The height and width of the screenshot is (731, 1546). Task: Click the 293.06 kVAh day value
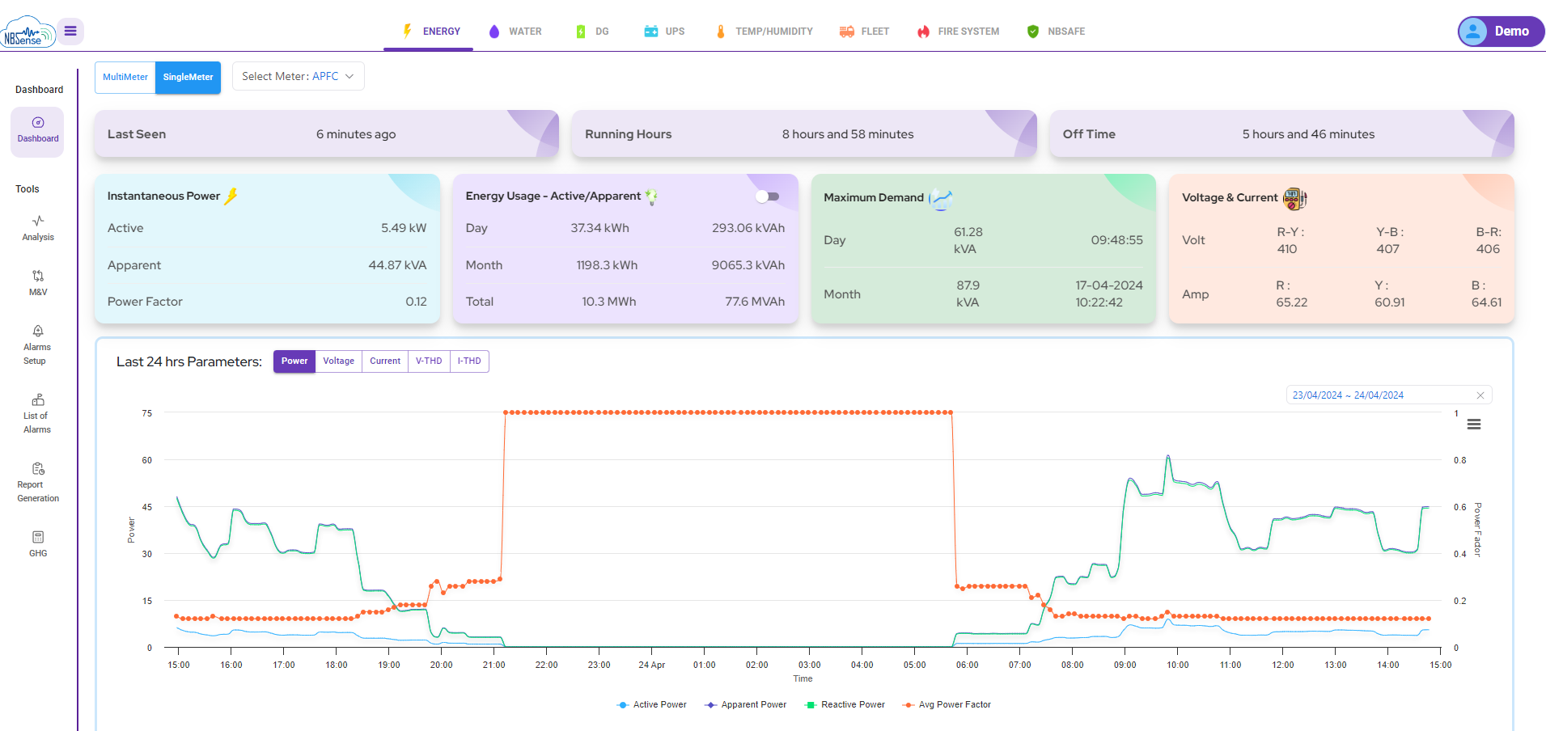click(x=748, y=228)
